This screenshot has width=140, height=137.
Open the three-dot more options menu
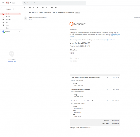(x=59, y=8)
